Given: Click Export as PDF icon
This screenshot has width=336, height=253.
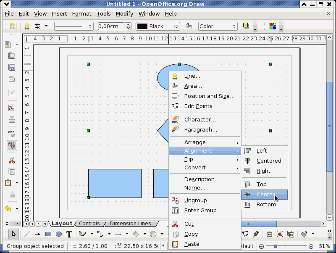Looking at the screenshot, I should click(x=12, y=108).
